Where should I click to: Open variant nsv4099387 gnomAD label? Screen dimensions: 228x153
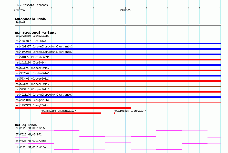click(44, 46)
